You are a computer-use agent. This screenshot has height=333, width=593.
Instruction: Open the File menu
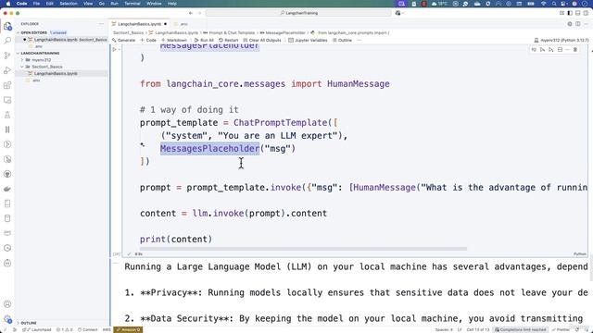pos(36,4)
